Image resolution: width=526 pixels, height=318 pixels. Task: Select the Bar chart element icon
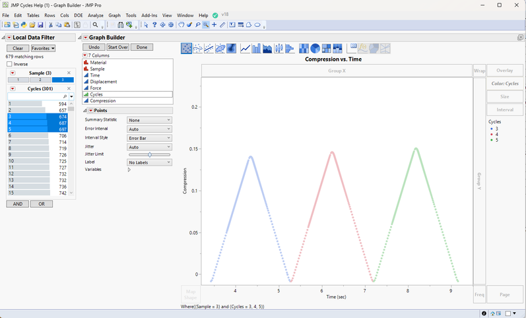pos(256,48)
